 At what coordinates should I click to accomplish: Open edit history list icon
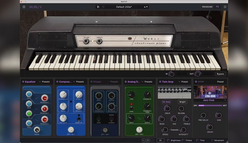click(148, 140)
